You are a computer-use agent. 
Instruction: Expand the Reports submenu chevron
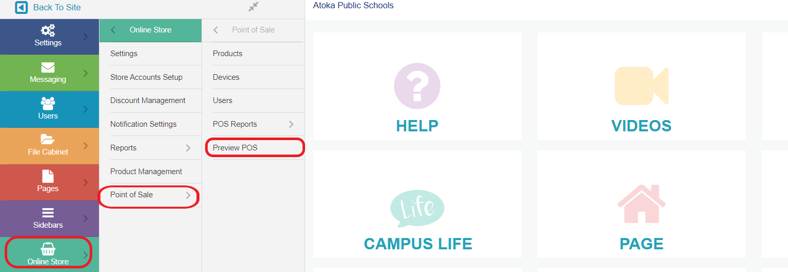pyautogui.click(x=188, y=148)
